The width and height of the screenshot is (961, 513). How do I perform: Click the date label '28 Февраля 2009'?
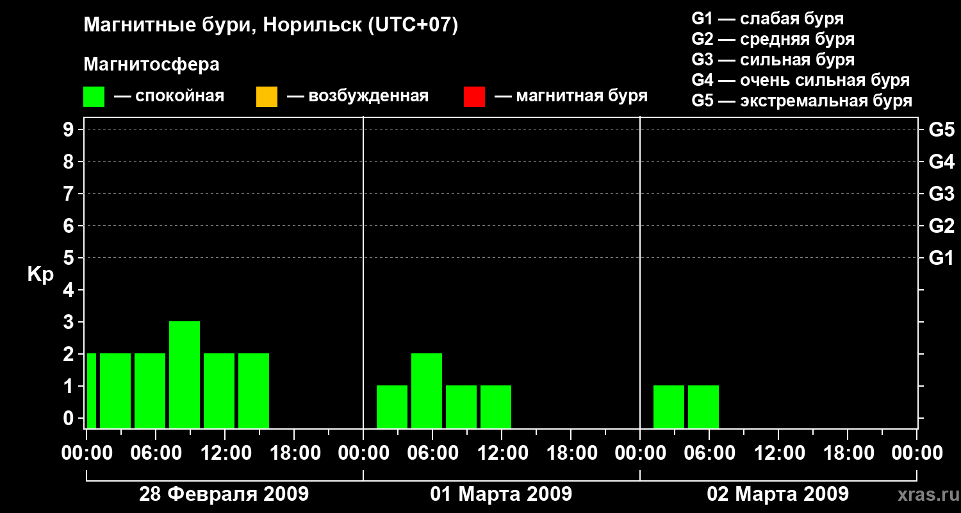click(224, 494)
